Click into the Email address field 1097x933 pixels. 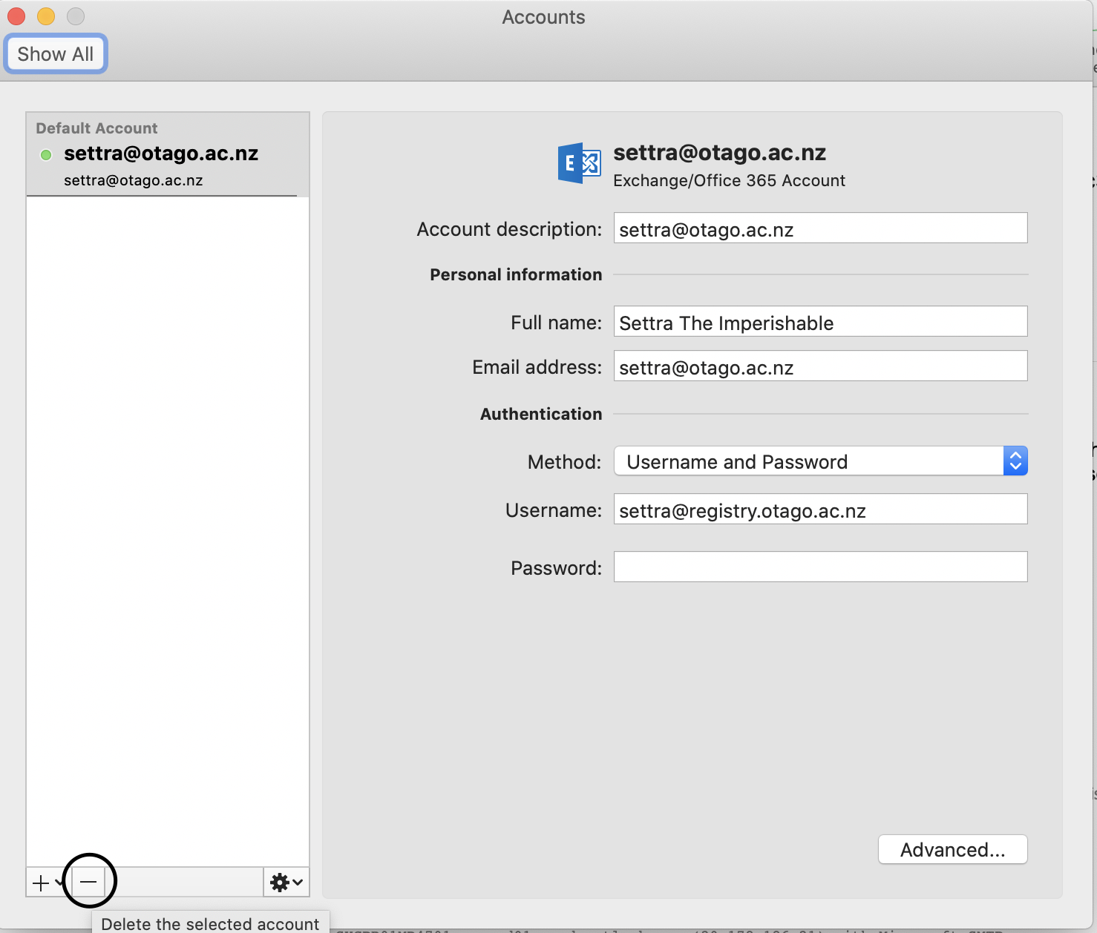coord(820,367)
